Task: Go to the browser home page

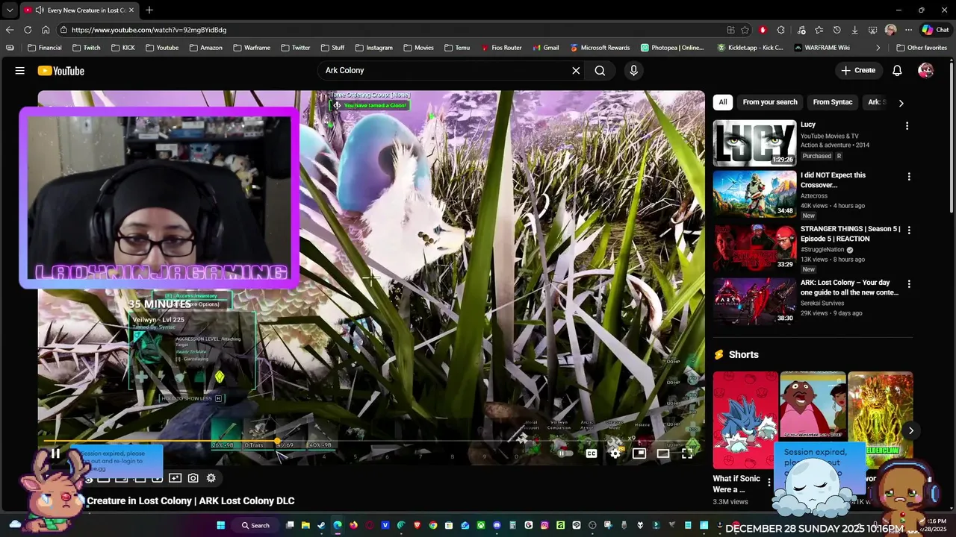Action: (x=46, y=30)
